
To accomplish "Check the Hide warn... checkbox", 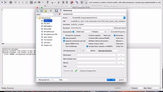I will click(x=115, y=44).
